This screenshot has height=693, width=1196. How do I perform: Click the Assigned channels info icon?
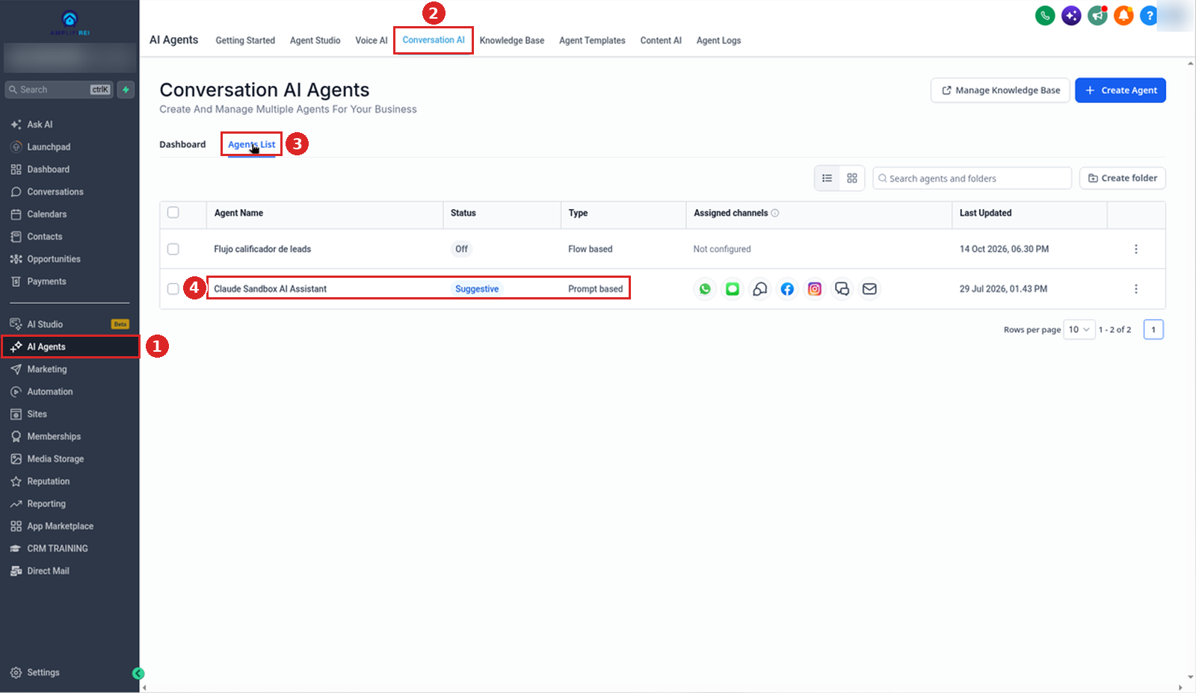pyautogui.click(x=775, y=213)
